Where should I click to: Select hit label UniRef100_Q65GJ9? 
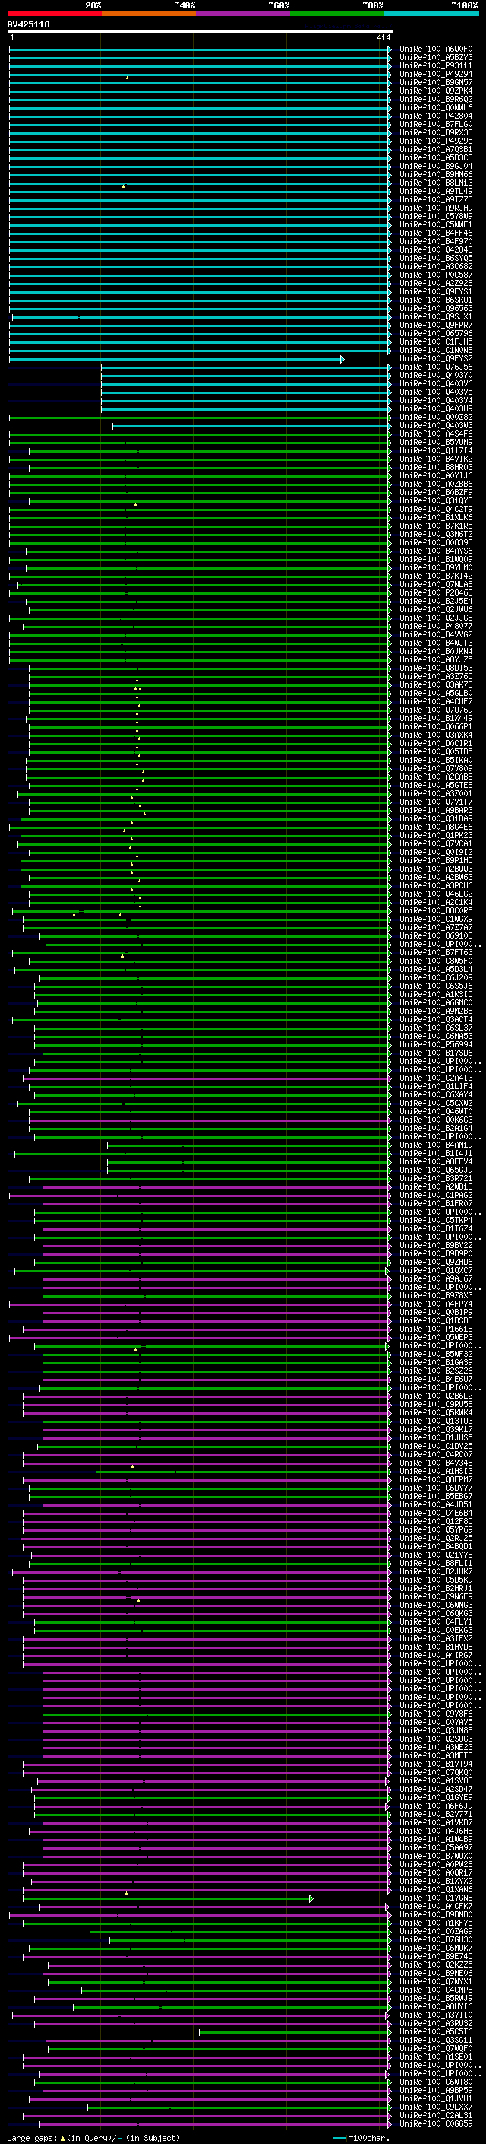(435, 1170)
